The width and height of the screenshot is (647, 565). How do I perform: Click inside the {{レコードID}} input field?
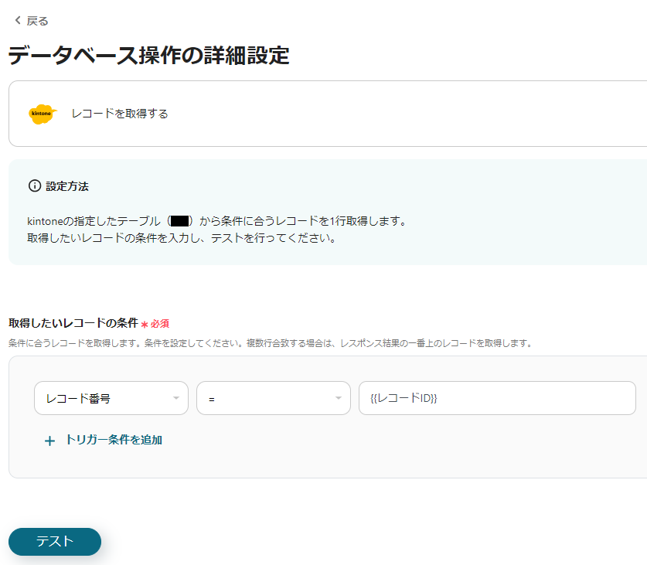[498, 398]
